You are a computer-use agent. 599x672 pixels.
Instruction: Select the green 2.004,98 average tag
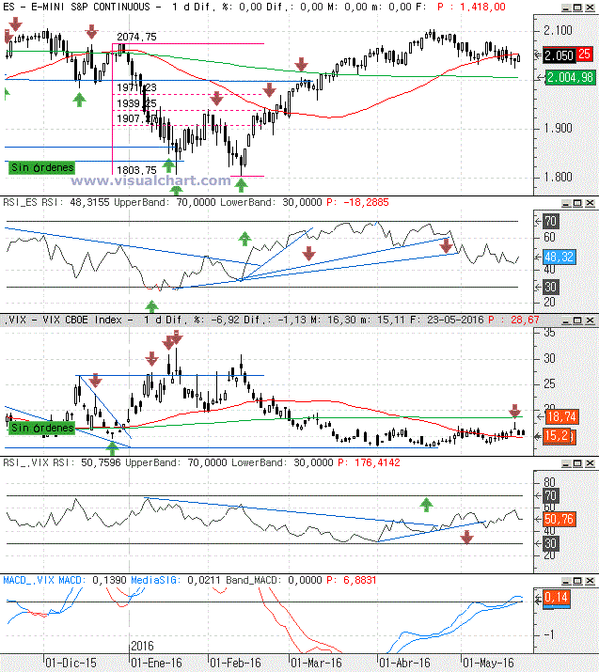570,78
